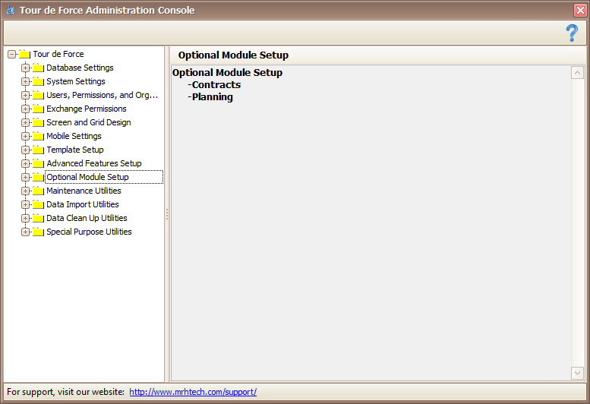Open the mrhtech.com support link
The image size is (590, 404).
pos(193,392)
